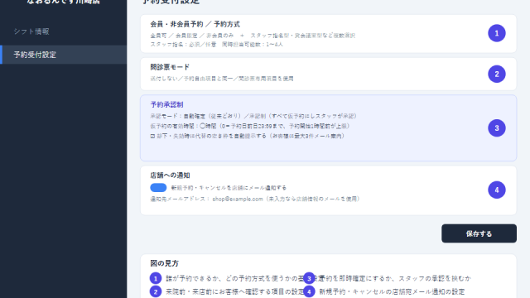This screenshot has height=298, width=530.
Task: Click the line starting 会員可 ／ 会員限定
Action: 253,36
